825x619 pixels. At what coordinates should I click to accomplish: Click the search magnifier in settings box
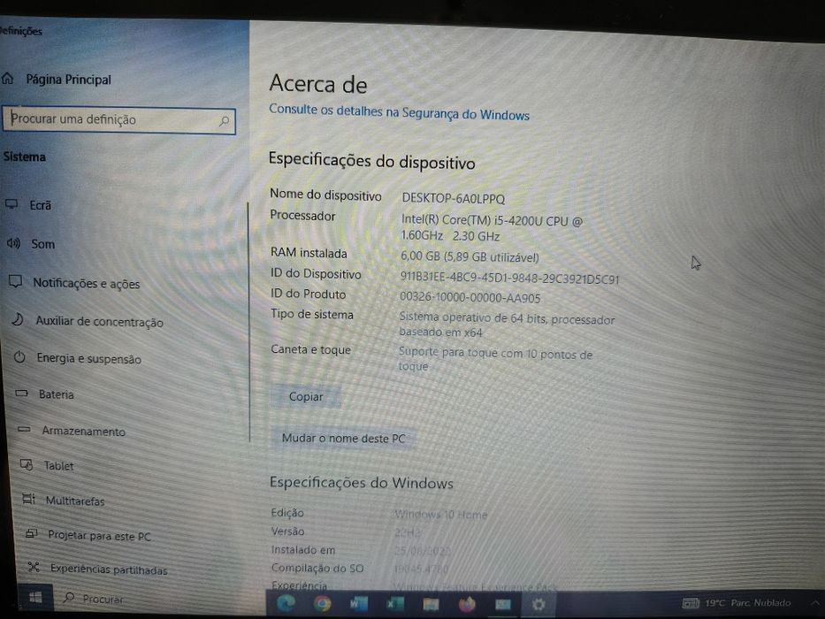pos(224,121)
